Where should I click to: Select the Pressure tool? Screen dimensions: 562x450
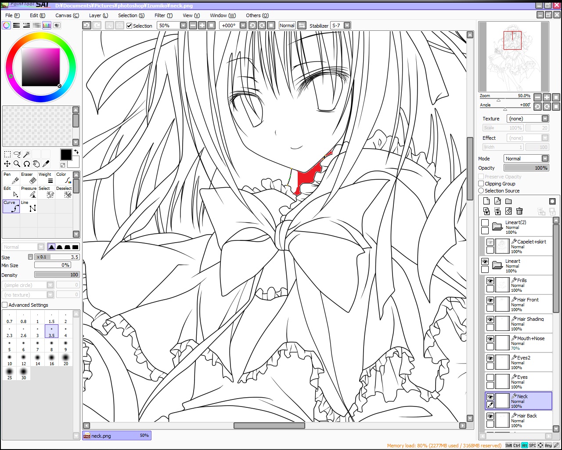[29, 192]
